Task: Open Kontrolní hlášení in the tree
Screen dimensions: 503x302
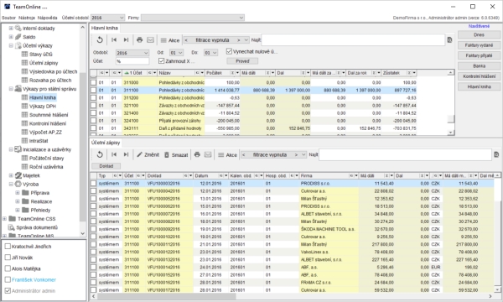Action: [x=48, y=123]
